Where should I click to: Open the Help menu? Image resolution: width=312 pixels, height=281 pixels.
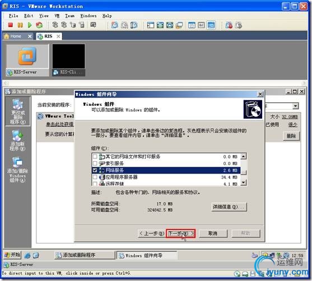[x=107, y=16]
